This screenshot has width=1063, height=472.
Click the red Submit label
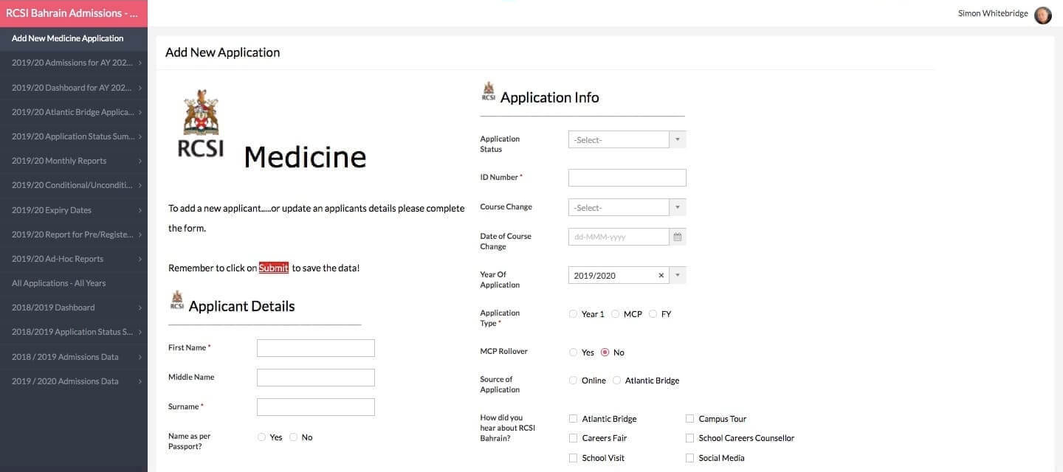273,268
